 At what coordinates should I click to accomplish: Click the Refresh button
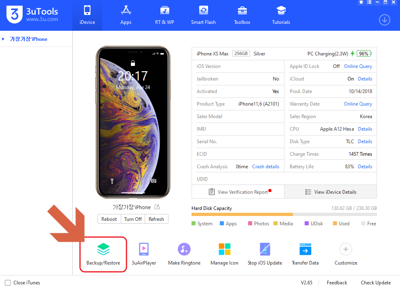pyautogui.click(x=156, y=219)
